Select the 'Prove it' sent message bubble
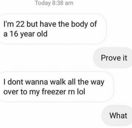Screen dimensions: 132x128 click(x=113, y=58)
